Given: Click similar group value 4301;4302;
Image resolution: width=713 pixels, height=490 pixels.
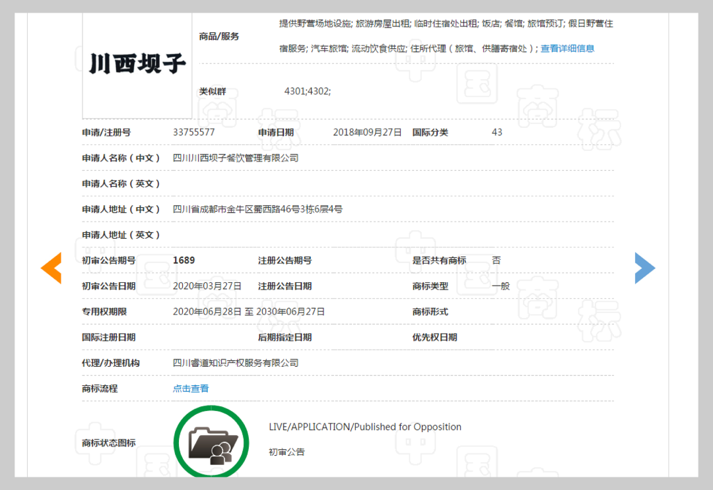Looking at the screenshot, I should tap(308, 91).
